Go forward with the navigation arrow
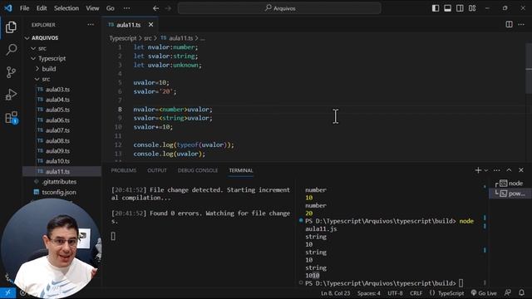The height and width of the screenshot is (299, 532). (x=168, y=8)
